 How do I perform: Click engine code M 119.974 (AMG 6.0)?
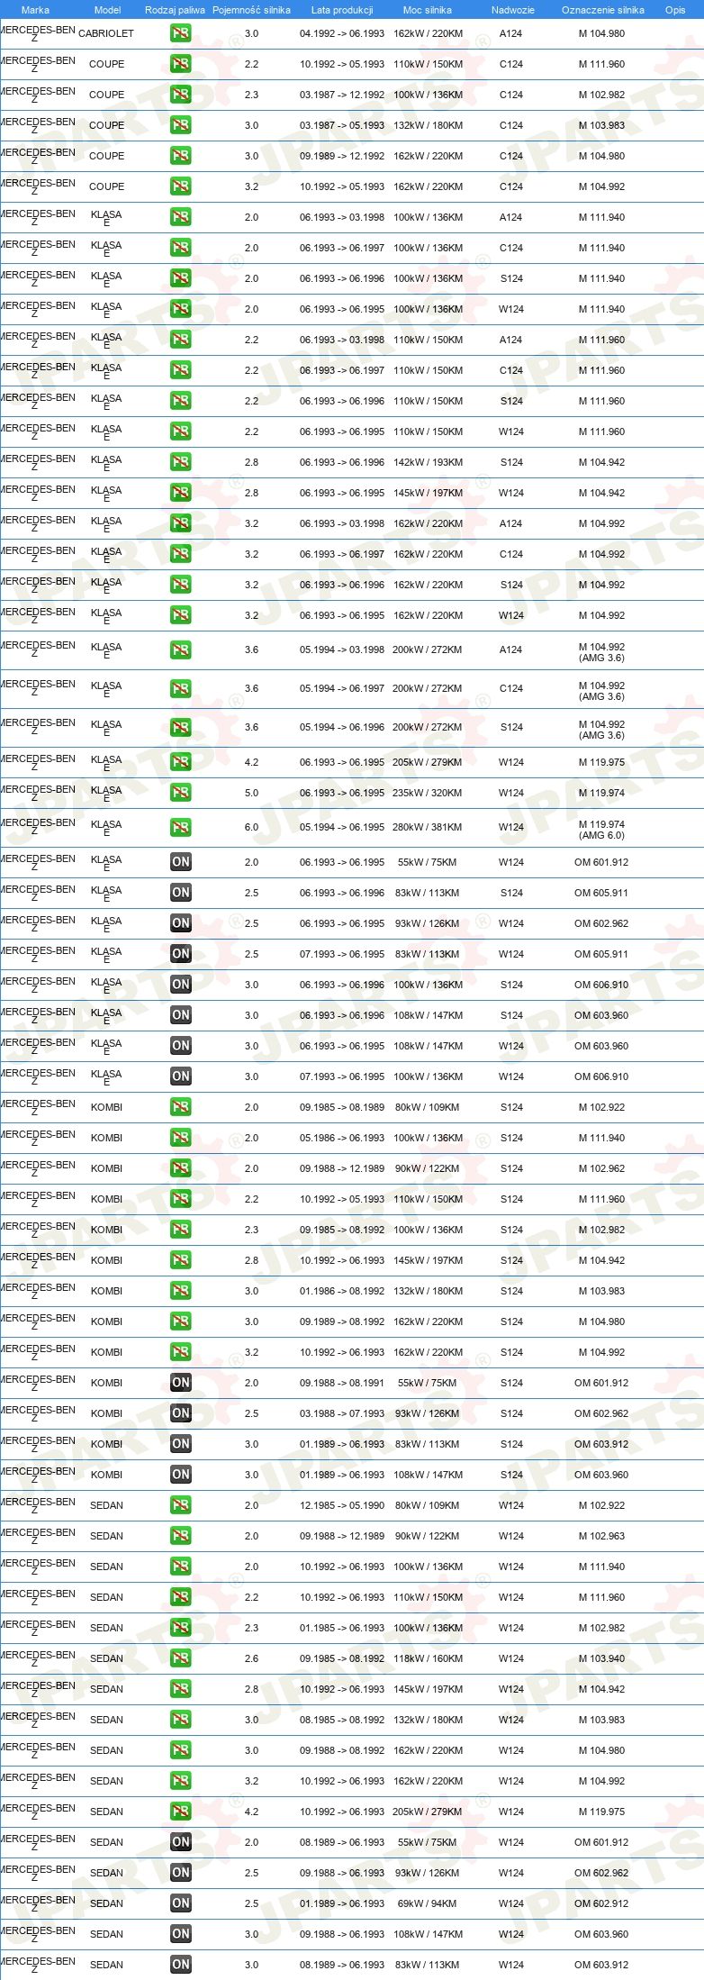point(601,830)
